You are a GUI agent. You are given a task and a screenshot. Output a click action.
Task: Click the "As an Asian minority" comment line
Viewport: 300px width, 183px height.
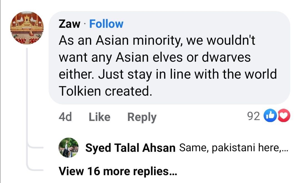point(157,41)
